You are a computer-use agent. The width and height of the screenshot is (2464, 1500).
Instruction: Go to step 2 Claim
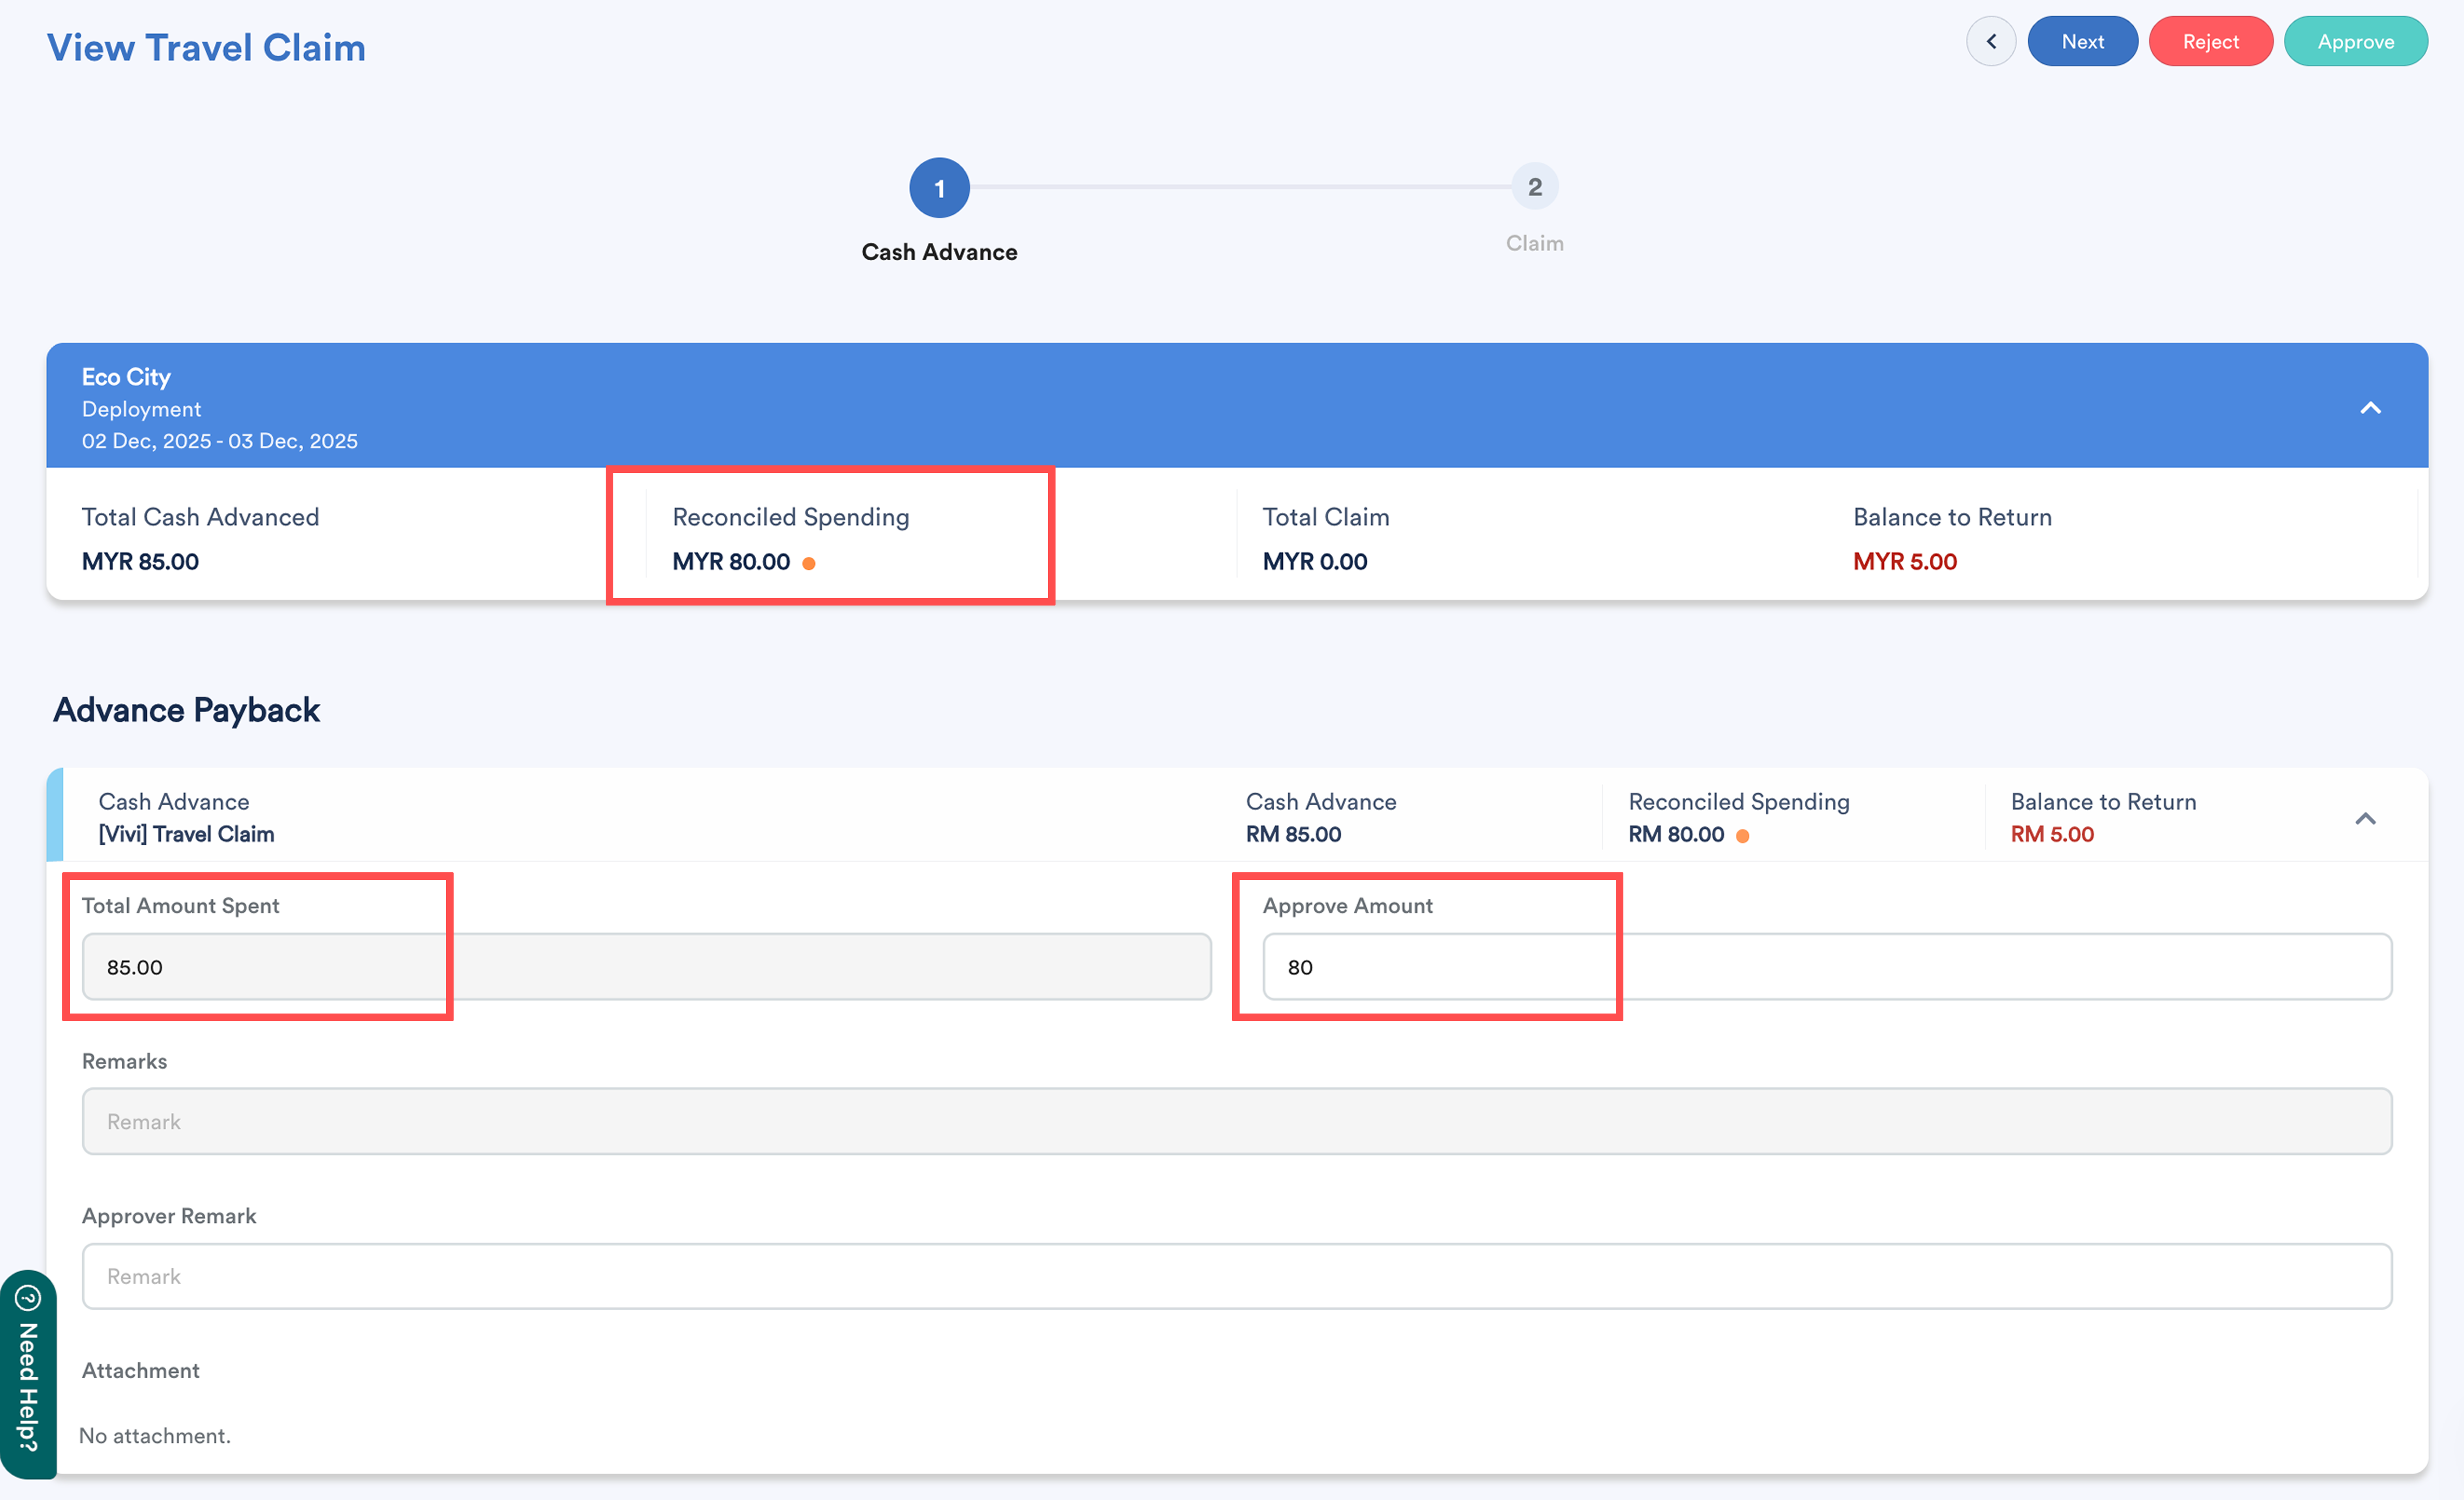coord(1534,187)
